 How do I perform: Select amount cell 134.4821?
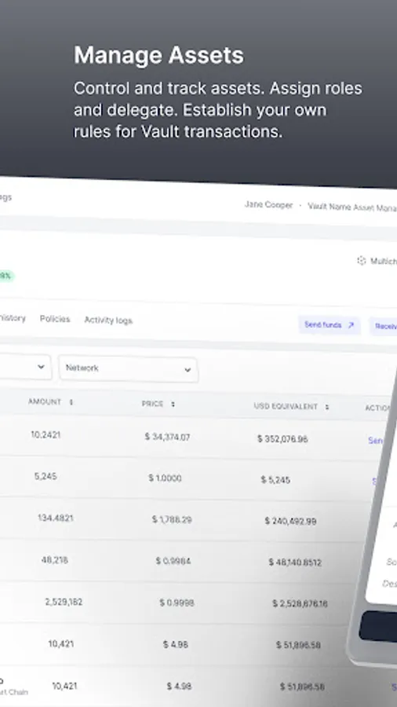pos(56,518)
